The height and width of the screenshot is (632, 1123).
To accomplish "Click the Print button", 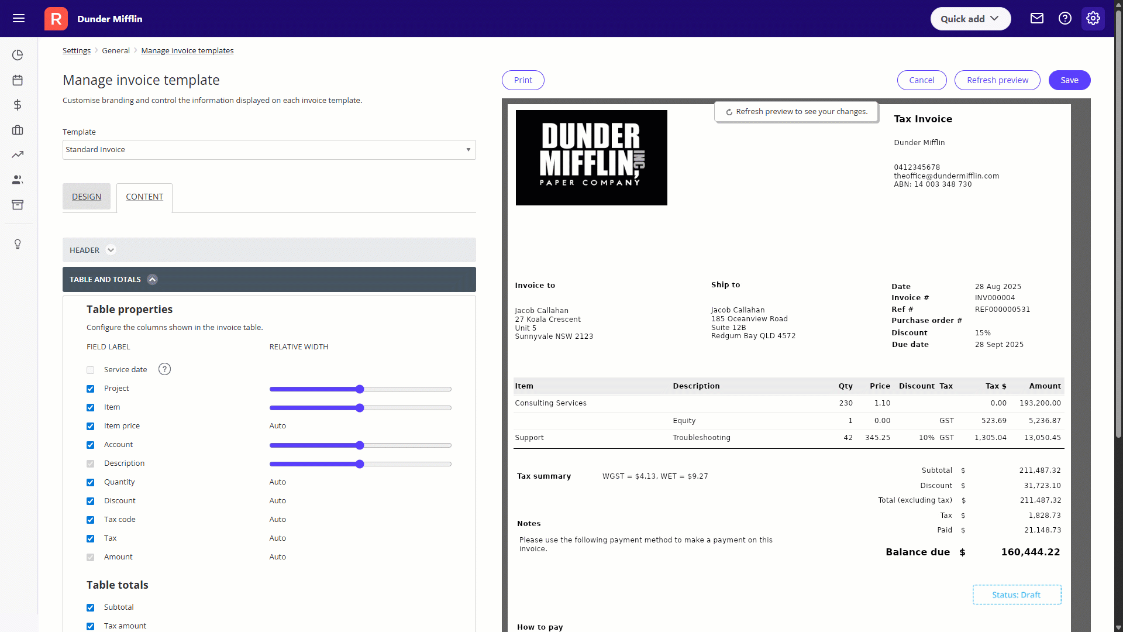I will (523, 80).
